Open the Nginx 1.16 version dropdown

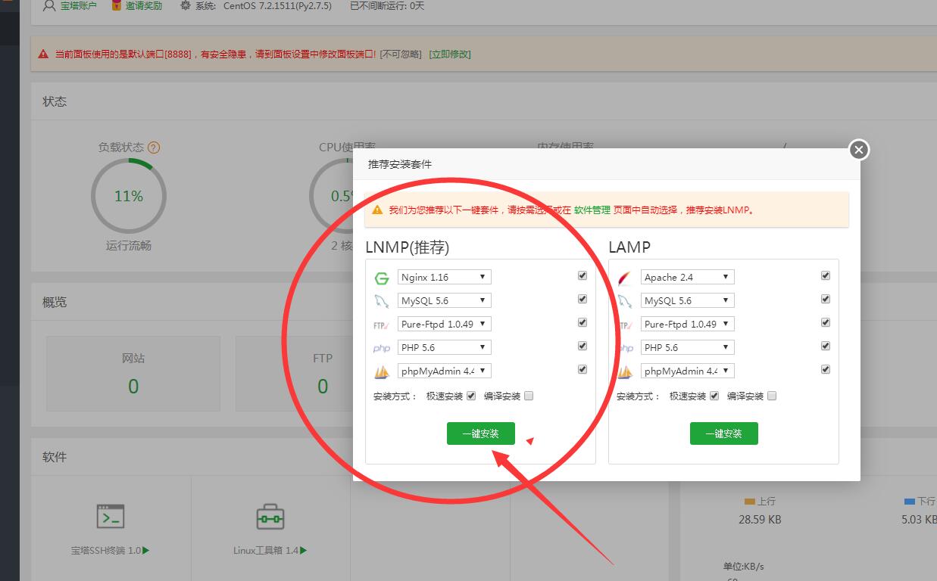(445, 278)
